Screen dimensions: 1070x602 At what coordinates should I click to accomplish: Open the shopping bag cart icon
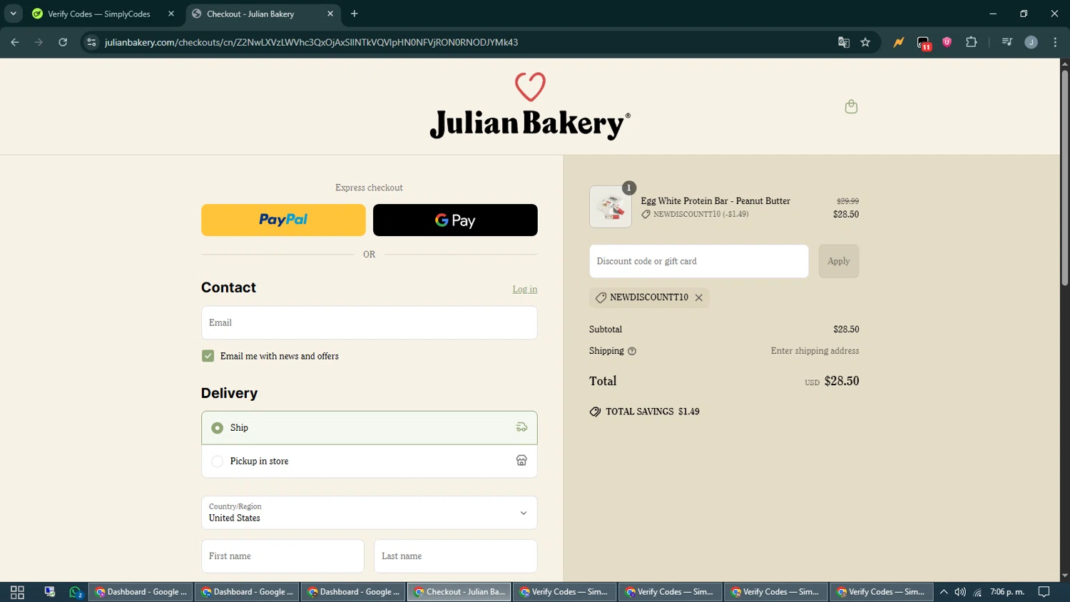pos(851,106)
